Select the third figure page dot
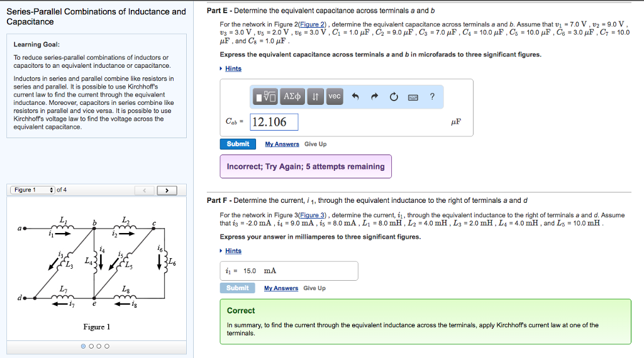Viewport: 644px width, 358px height. pos(99,347)
